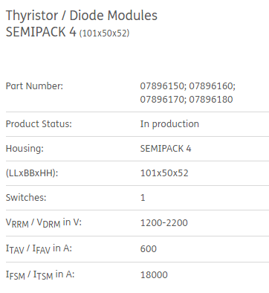The width and height of the screenshot is (269, 293).
Task: Click the SEMIPACK 4 housing value
Action: click(x=166, y=149)
